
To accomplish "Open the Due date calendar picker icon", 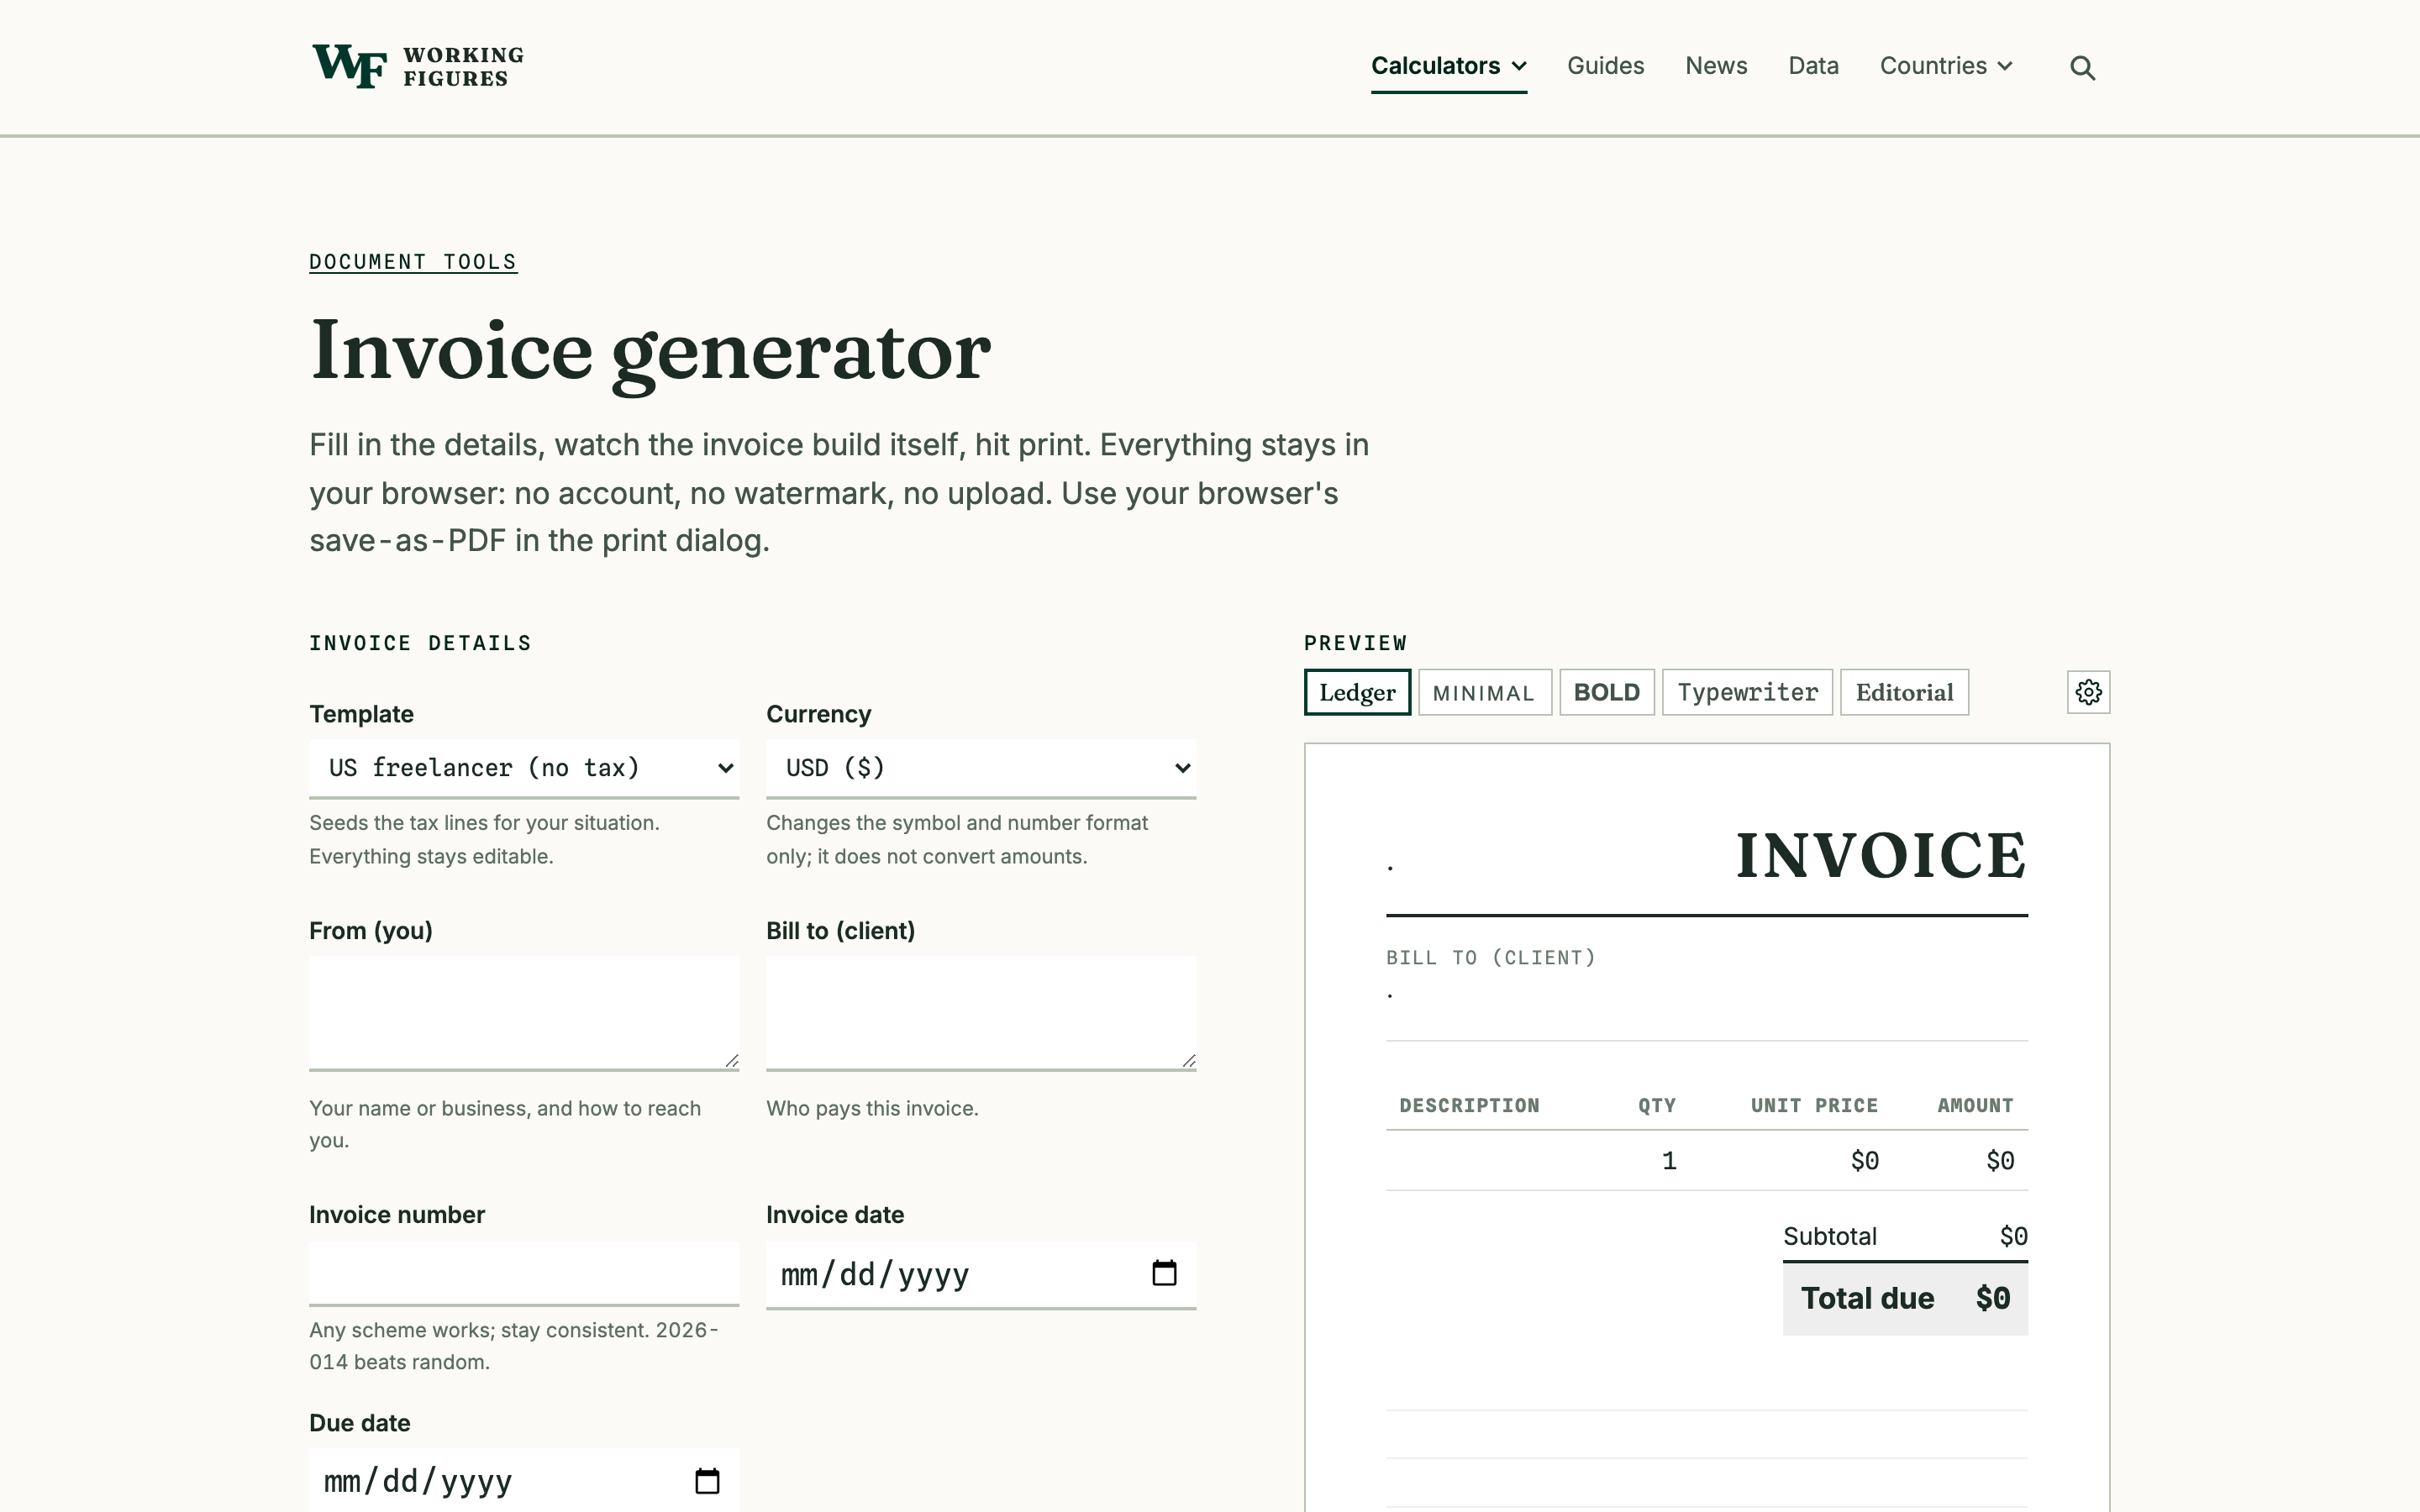I will [707, 1481].
